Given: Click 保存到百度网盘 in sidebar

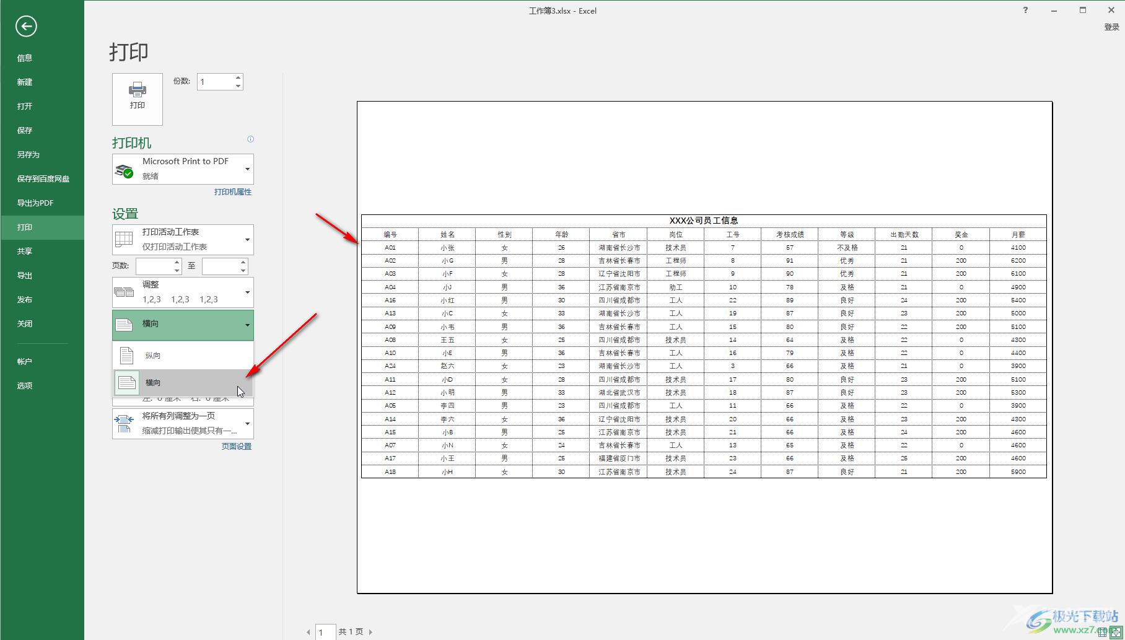Looking at the screenshot, I should pyautogui.click(x=42, y=178).
